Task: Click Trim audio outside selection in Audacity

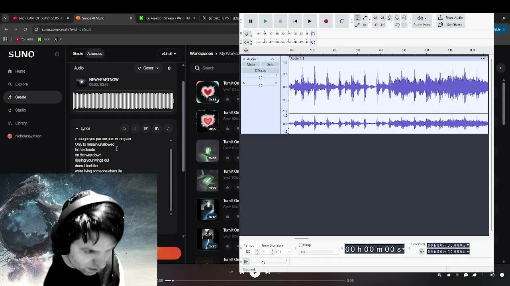Action: point(375,25)
